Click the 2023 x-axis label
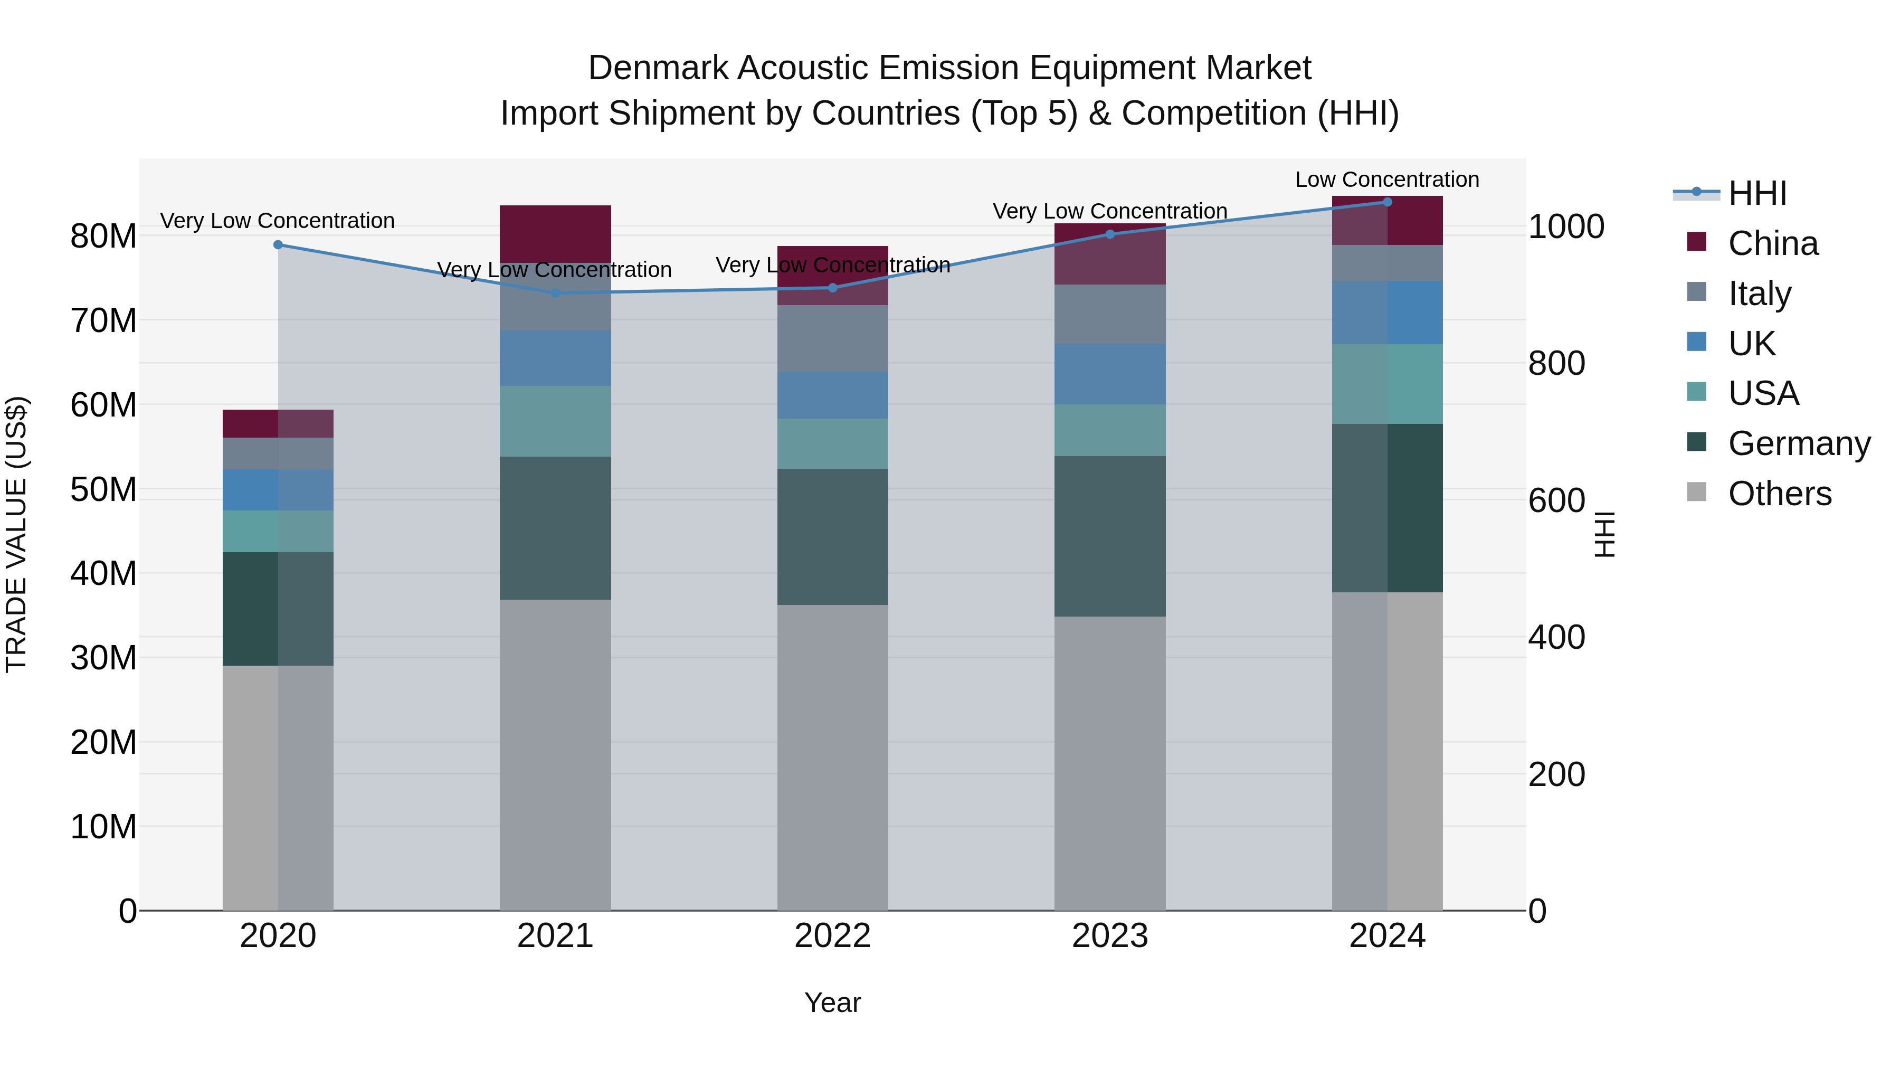This screenshot has height=1069, width=1900. [1110, 936]
